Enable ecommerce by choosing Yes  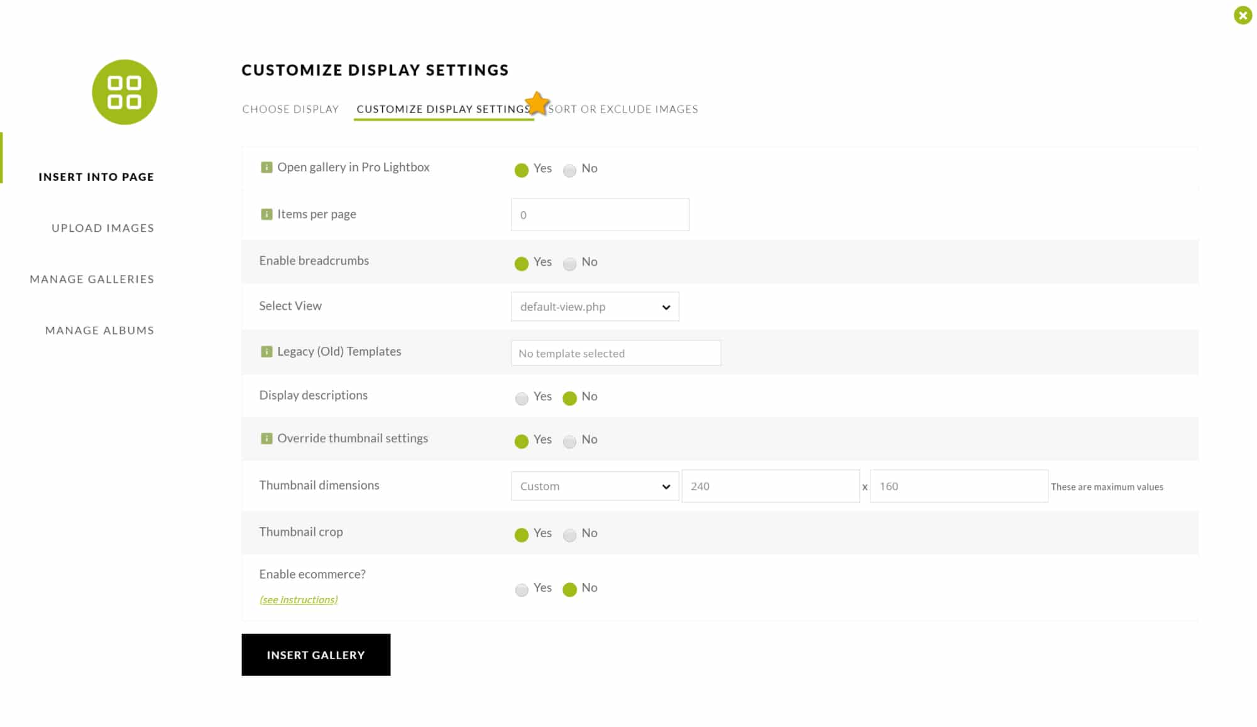point(521,589)
